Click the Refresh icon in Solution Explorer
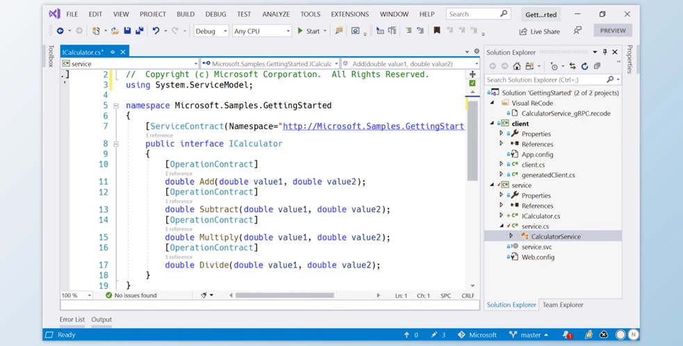This screenshot has width=683, height=346. coord(585,67)
